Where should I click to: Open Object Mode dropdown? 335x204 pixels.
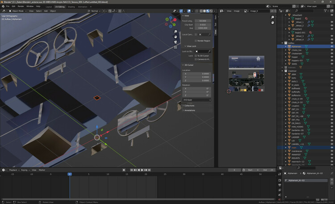point(18,11)
